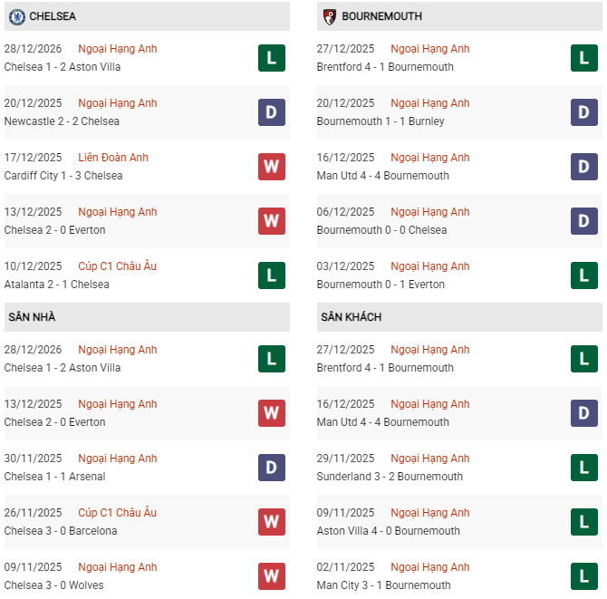607x599 pixels.
Task: Click the loss badge for Sunderland 3 - 2 Bournemouth
Action: pos(584,468)
